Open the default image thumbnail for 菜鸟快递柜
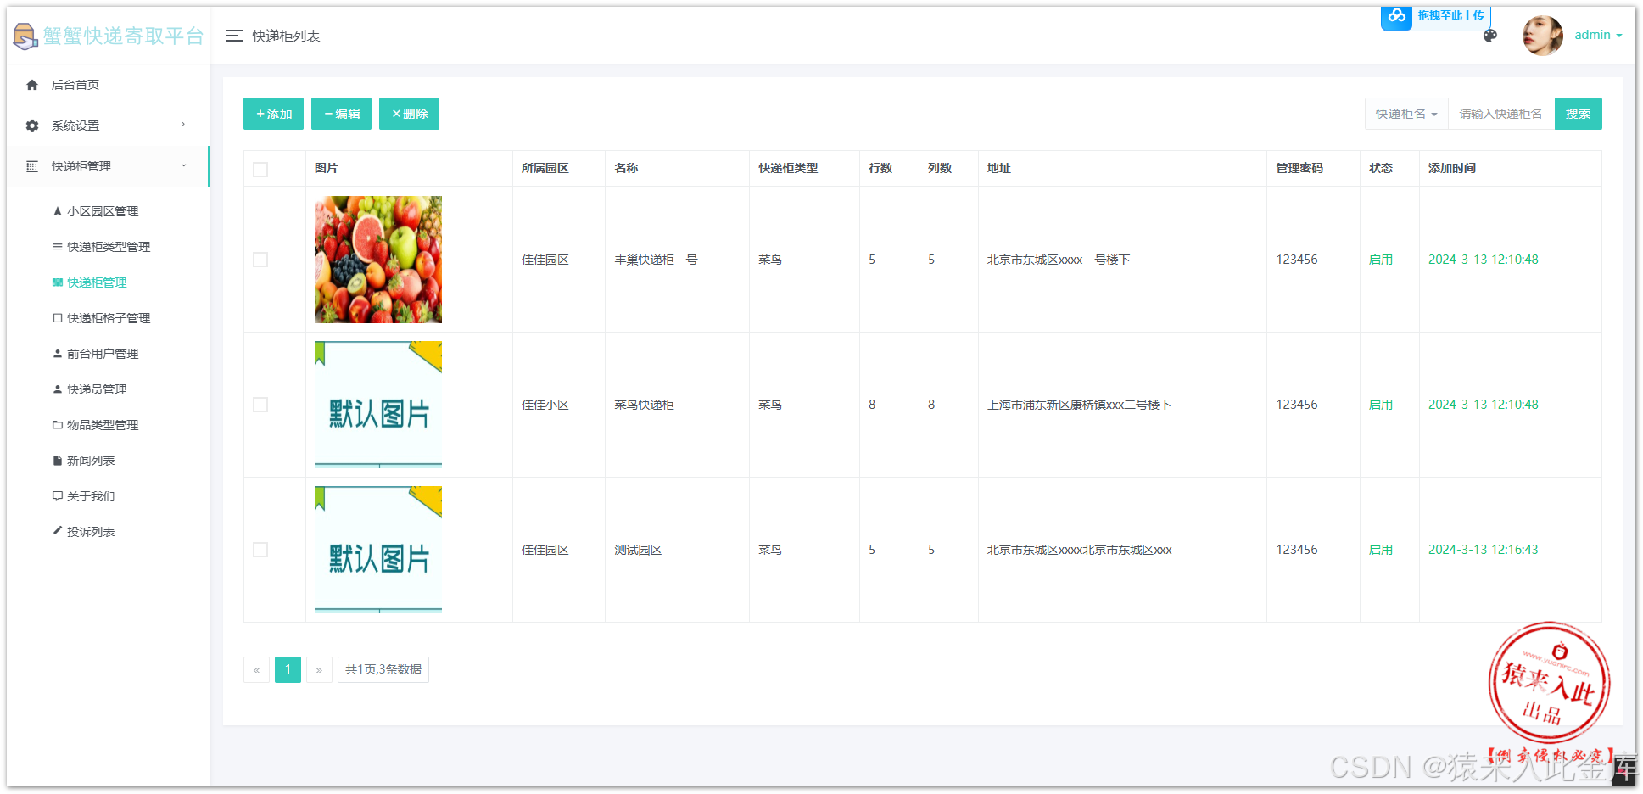Screen dimensions: 1643x794 point(378,405)
